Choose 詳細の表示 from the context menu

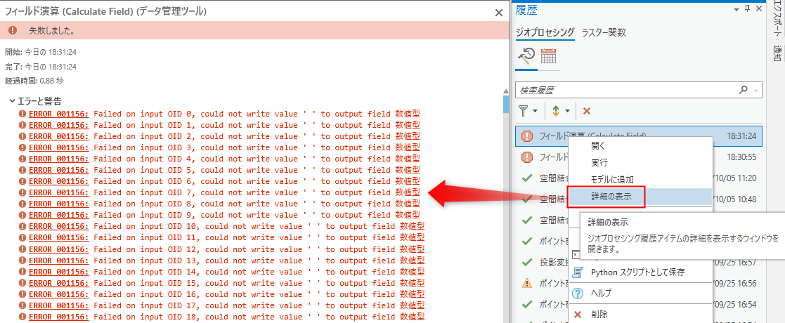point(611,197)
